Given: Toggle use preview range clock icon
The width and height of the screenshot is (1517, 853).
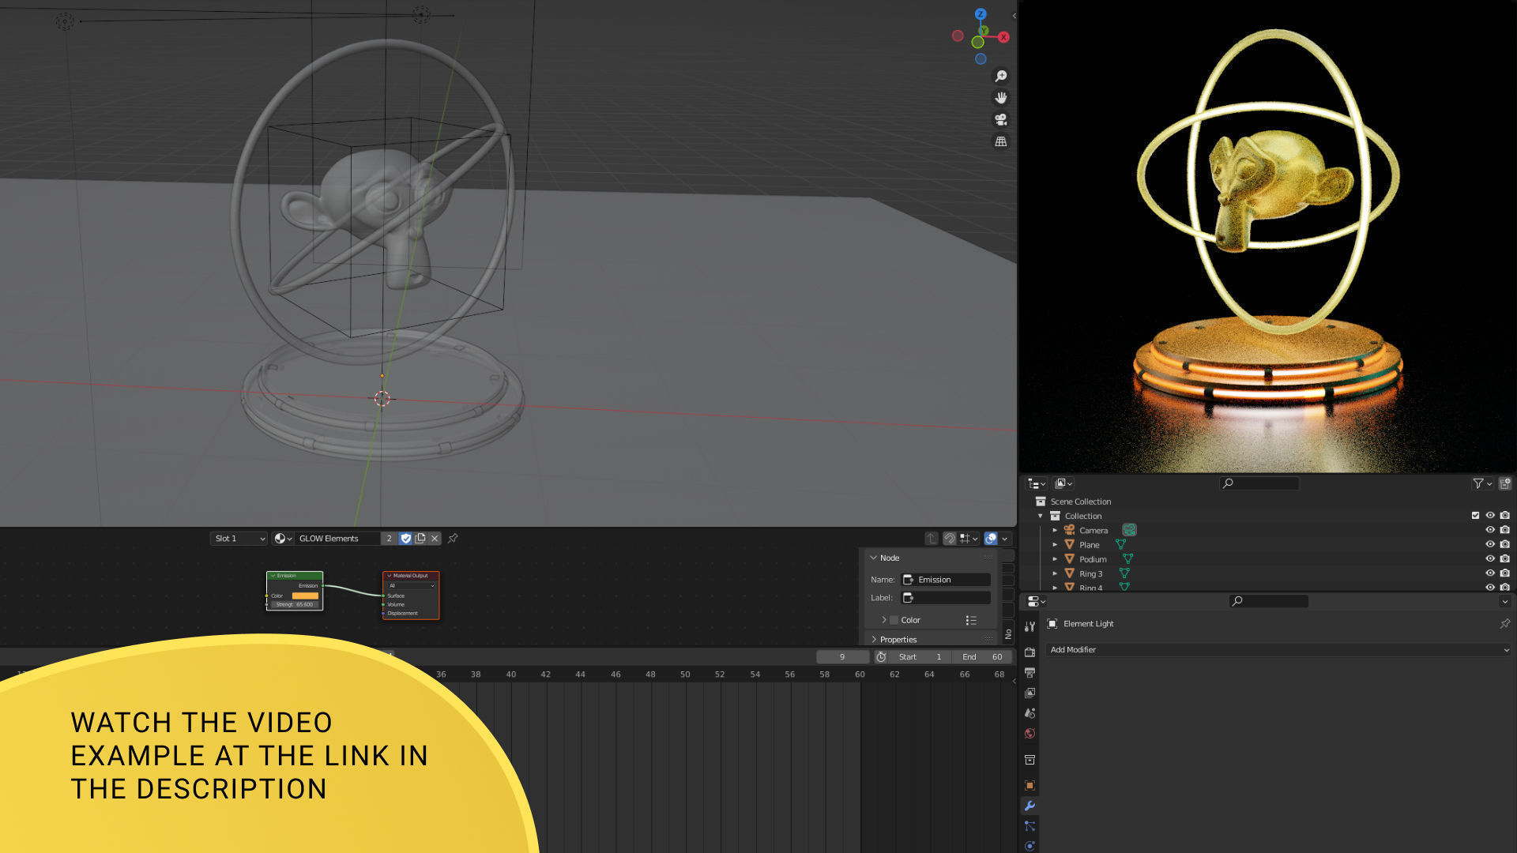Looking at the screenshot, I should point(881,657).
